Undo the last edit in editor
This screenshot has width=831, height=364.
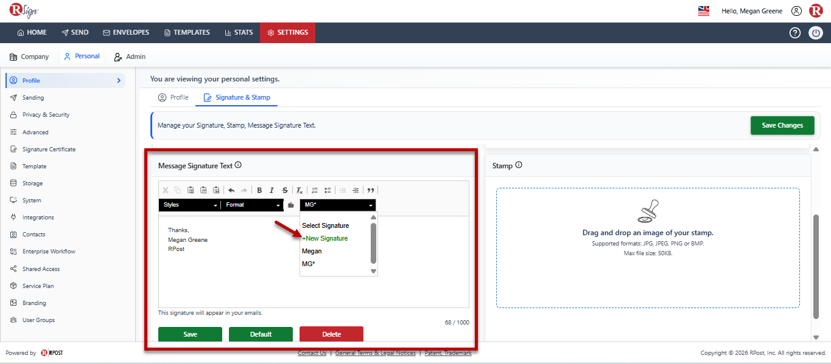[231, 190]
